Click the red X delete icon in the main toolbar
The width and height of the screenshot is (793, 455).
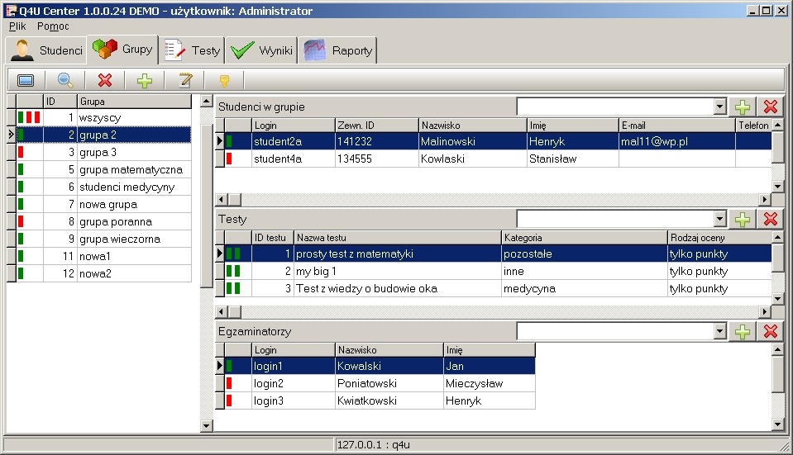pos(105,80)
